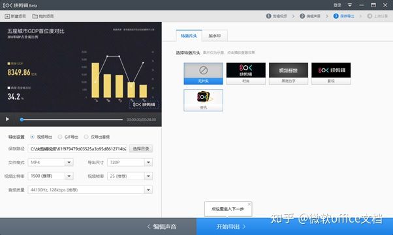
Task: Select the 视频导出 radio button
Action: 33,137
